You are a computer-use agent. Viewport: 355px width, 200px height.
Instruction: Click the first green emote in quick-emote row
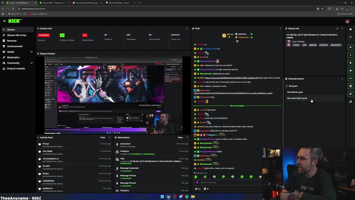196,177
